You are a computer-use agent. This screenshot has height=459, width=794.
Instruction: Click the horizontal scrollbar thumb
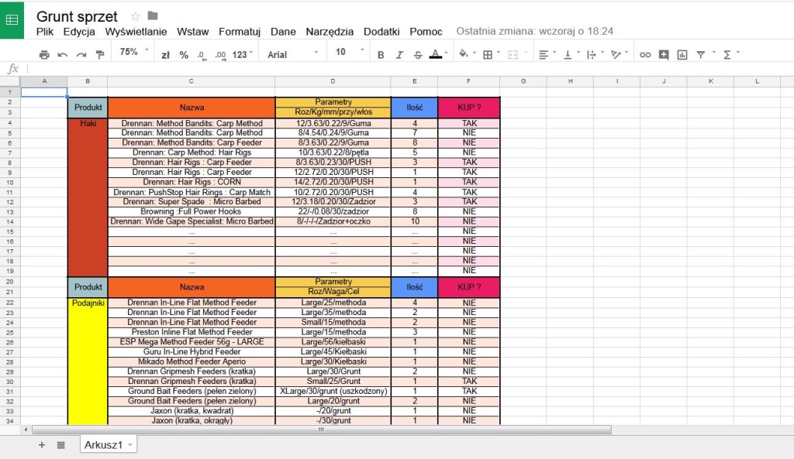(x=322, y=430)
